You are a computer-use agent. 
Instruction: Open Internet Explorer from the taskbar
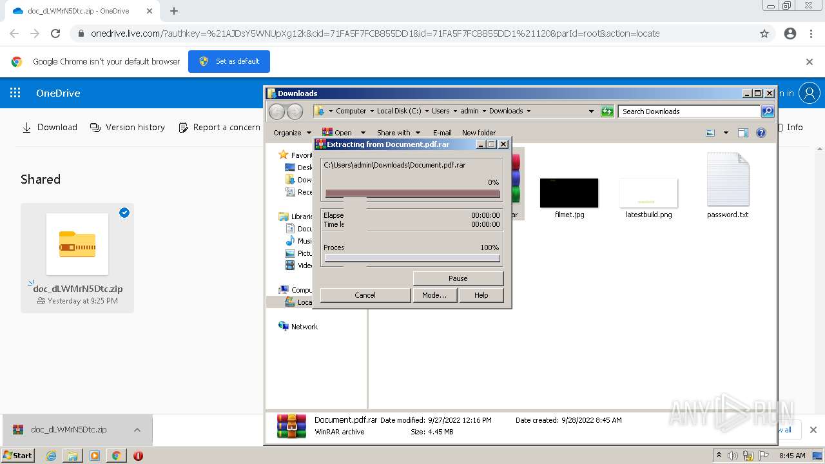[x=51, y=456]
